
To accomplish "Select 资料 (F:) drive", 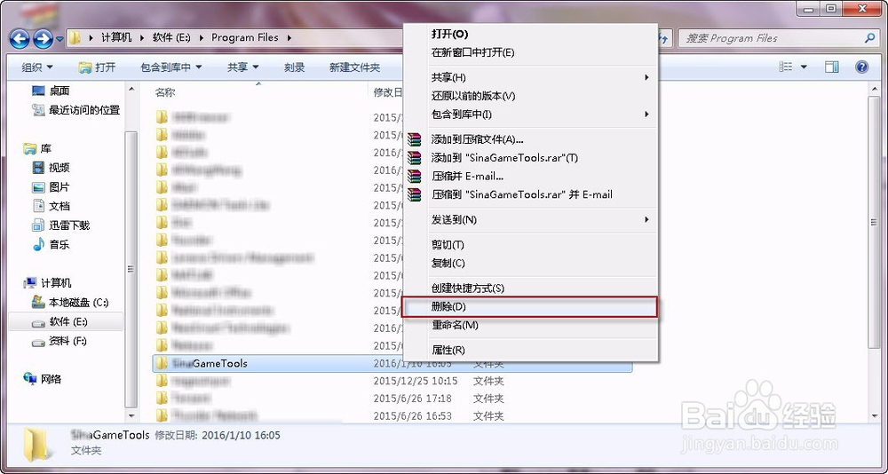I will tap(59, 341).
